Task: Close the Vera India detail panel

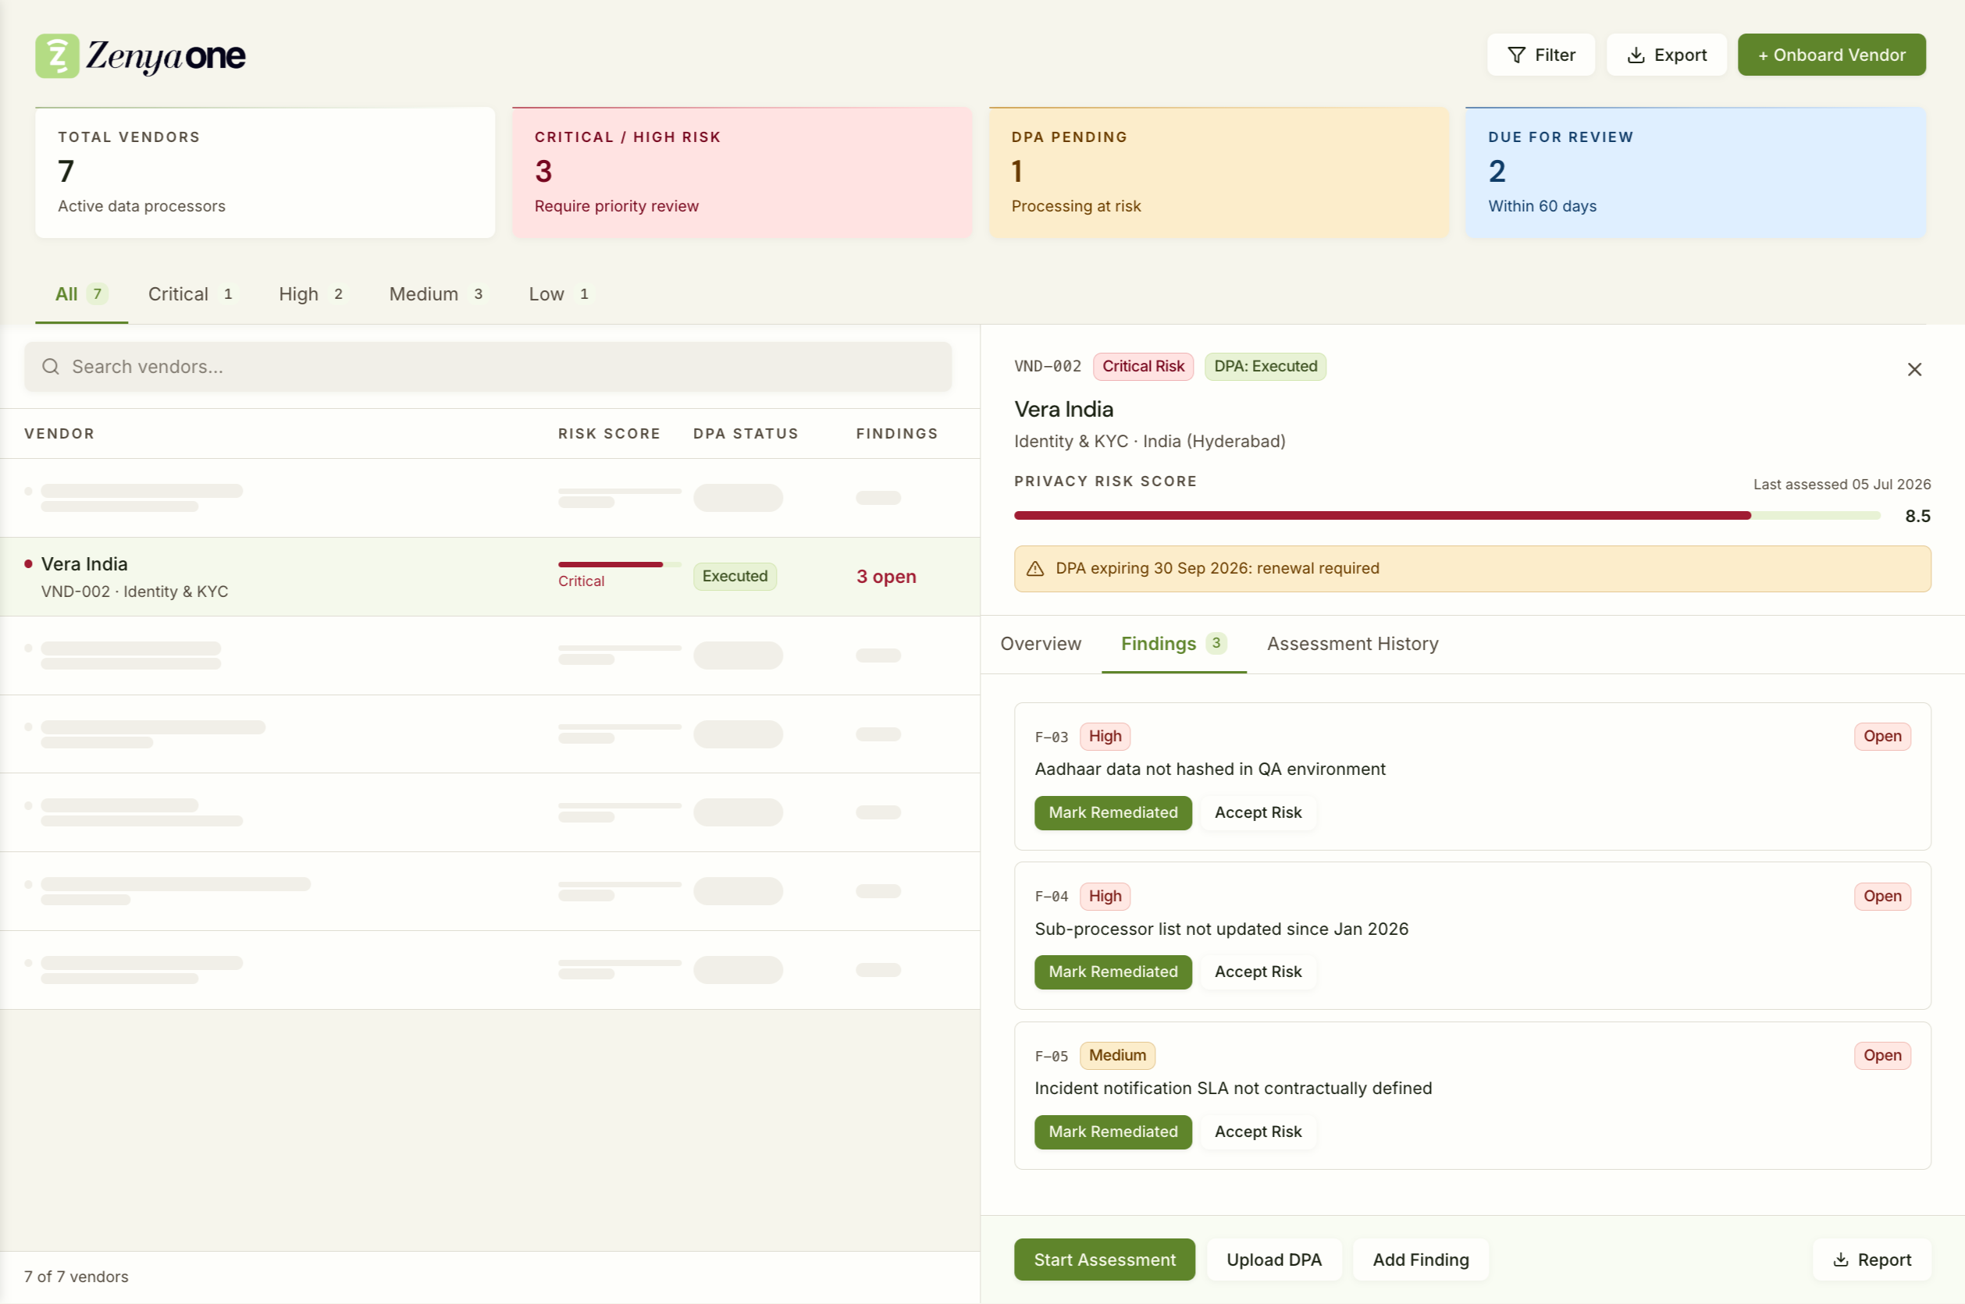Action: (x=1913, y=369)
